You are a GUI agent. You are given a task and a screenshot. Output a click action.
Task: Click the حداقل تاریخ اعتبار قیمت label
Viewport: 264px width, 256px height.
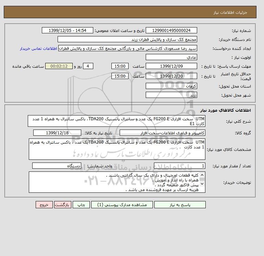(236, 76)
